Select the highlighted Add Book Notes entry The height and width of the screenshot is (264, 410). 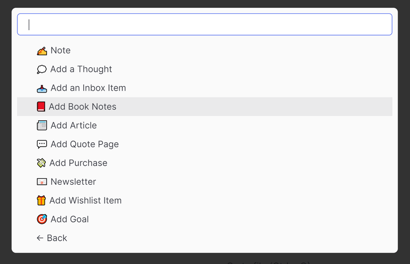[205, 107]
